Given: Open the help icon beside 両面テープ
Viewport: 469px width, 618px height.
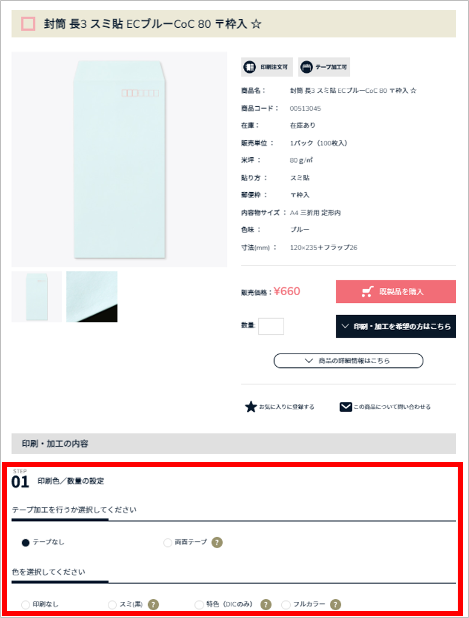Looking at the screenshot, I should pos(217,542).
